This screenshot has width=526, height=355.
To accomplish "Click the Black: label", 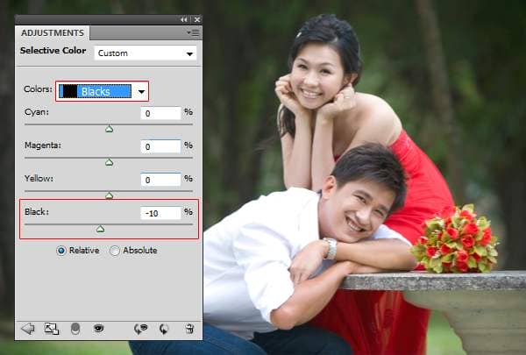I will pos(37,212).
